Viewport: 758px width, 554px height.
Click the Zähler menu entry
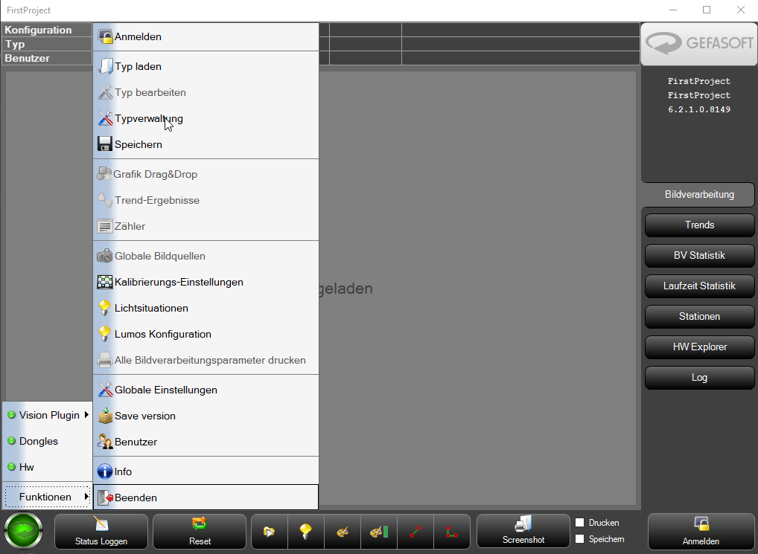pyautogui.click(x=206, y=226)
